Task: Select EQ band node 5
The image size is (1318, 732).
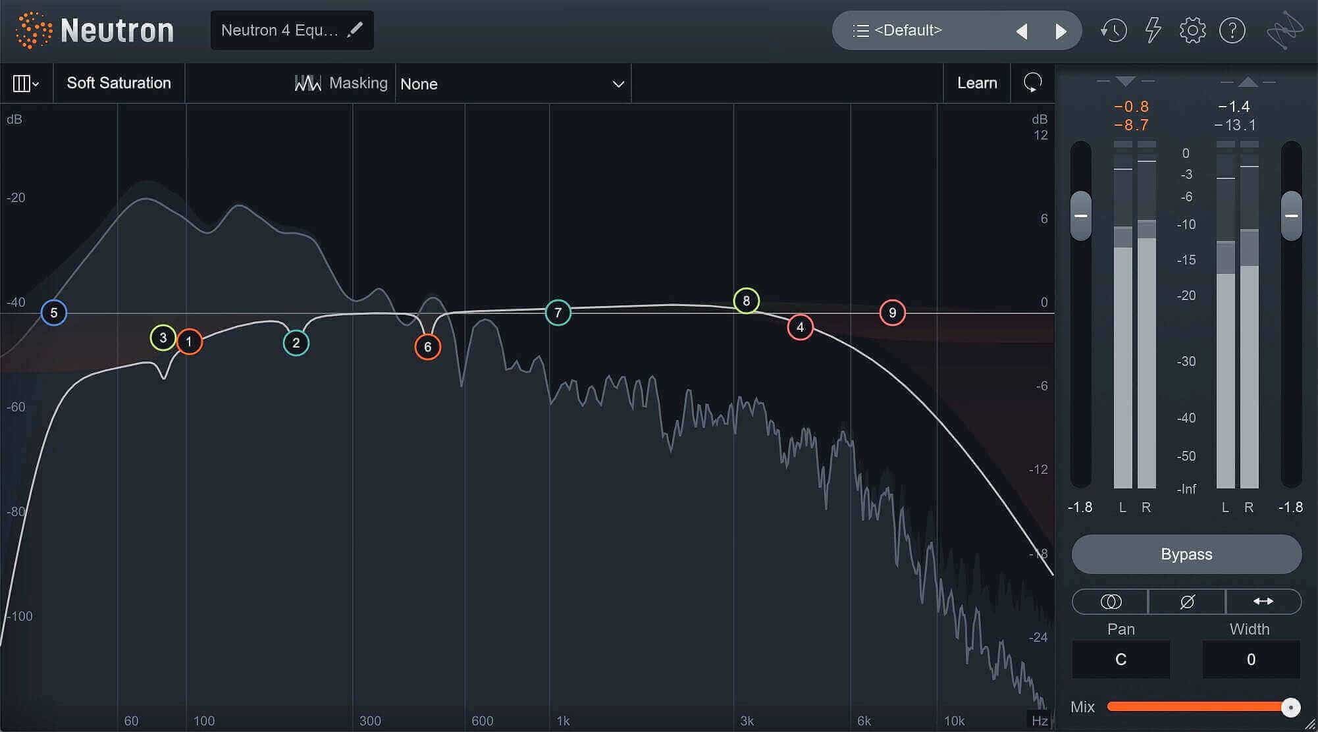Action: tap(54, 313)
